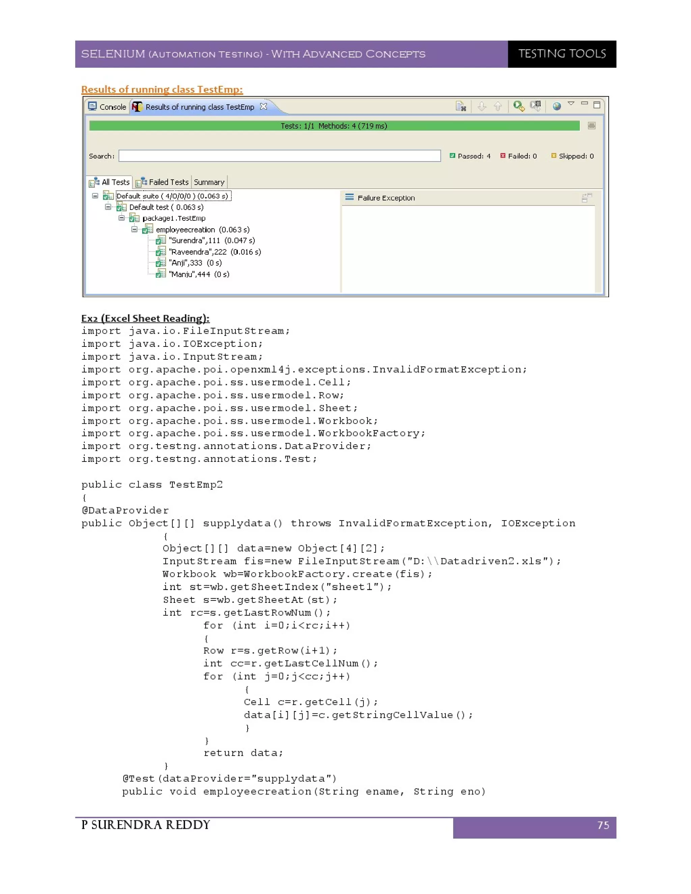The height and width of the screenshot is (894, 691).
Task: Open the All Tests tab
Action: pyautogui.click(x=110, y=182)
